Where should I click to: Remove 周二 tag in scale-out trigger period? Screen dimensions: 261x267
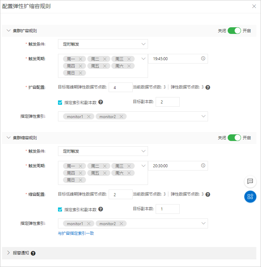105,59
